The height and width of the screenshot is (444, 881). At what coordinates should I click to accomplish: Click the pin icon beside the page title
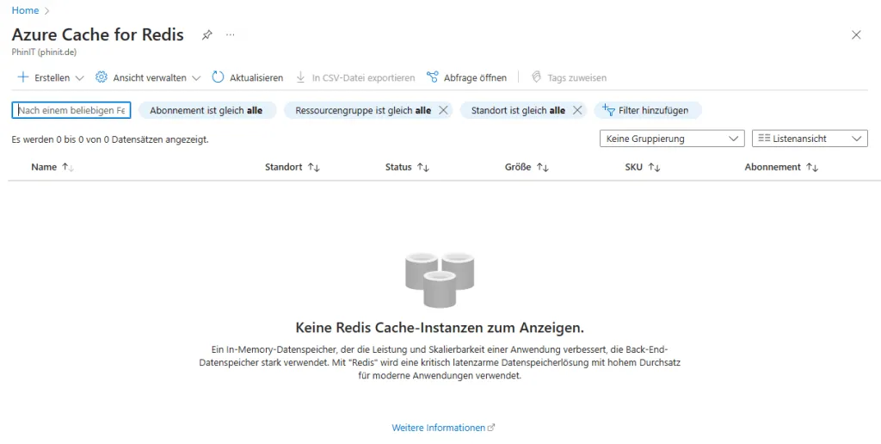[x=206, y=35]
